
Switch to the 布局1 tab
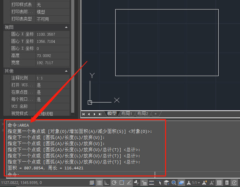point(126,114)
